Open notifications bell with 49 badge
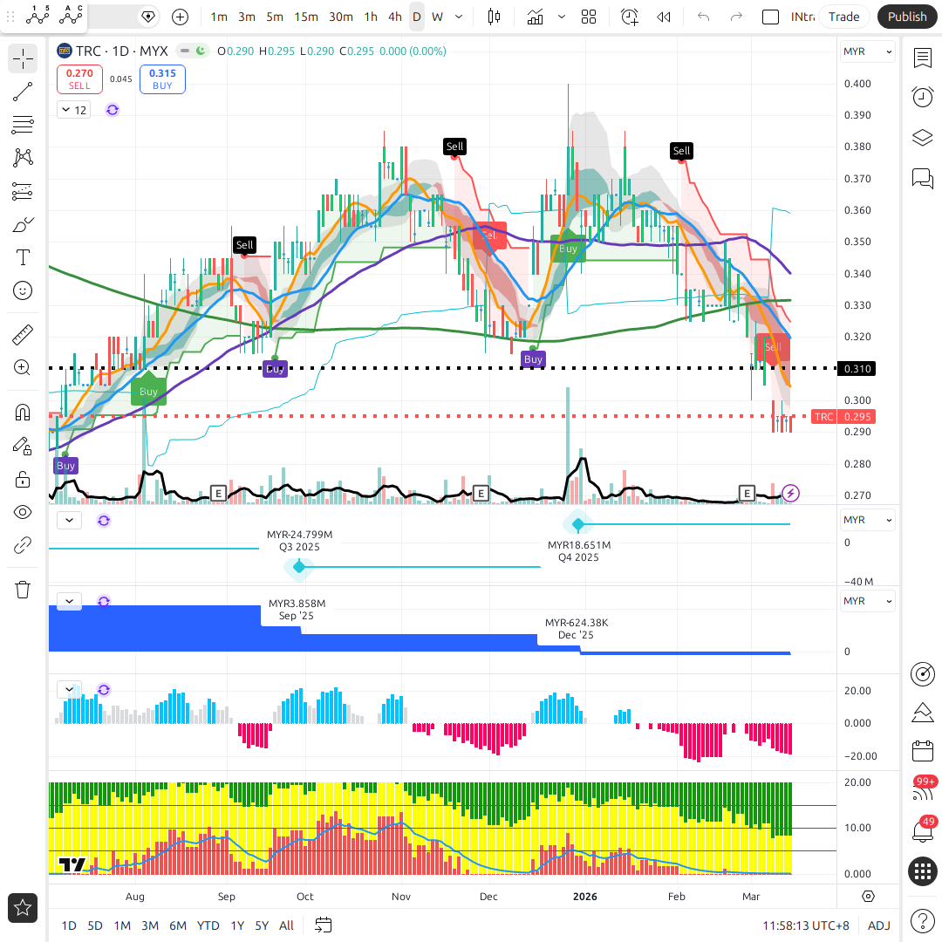Viewport: 942px width, 942px height. click(923, 829)
